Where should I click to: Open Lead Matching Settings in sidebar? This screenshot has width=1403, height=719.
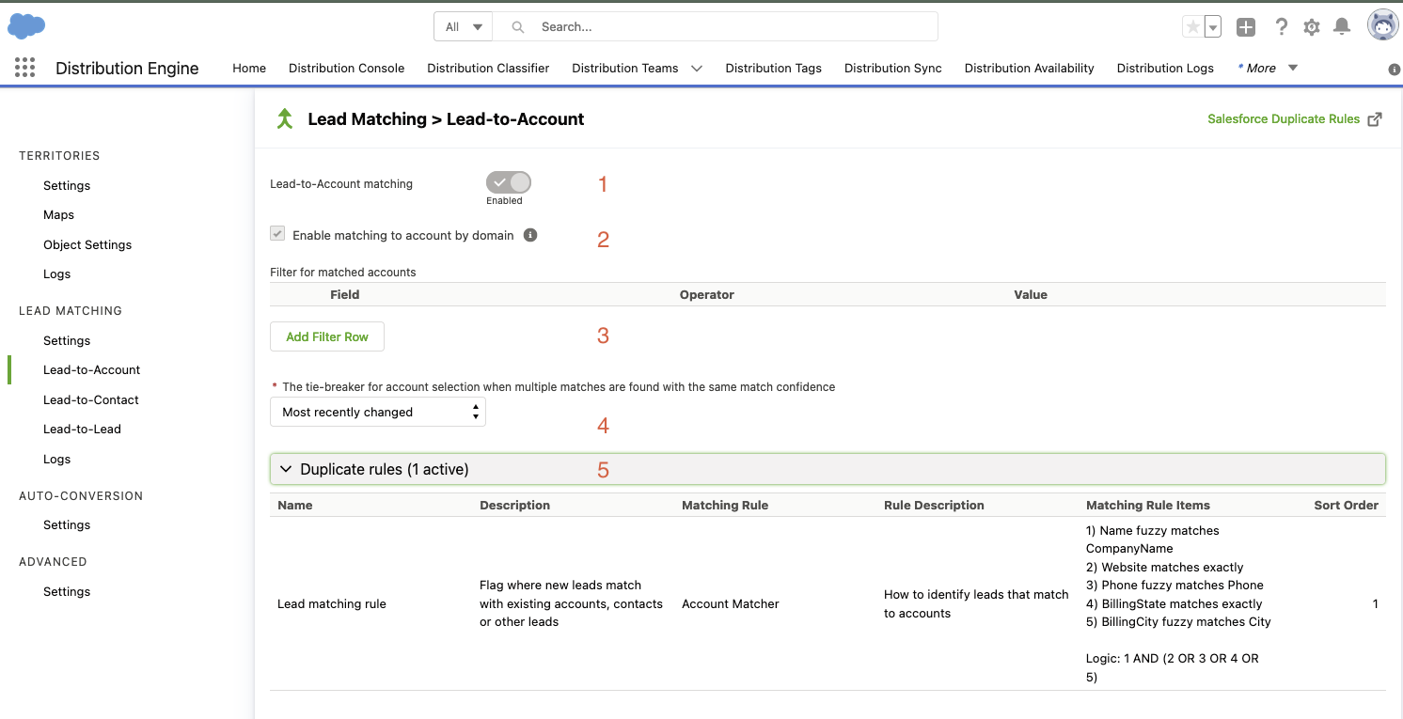click(x=67, y=340)
